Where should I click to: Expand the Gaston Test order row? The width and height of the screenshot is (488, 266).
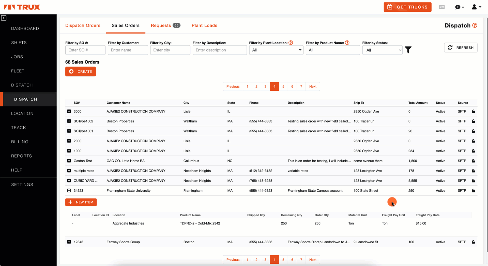(69, 161)
